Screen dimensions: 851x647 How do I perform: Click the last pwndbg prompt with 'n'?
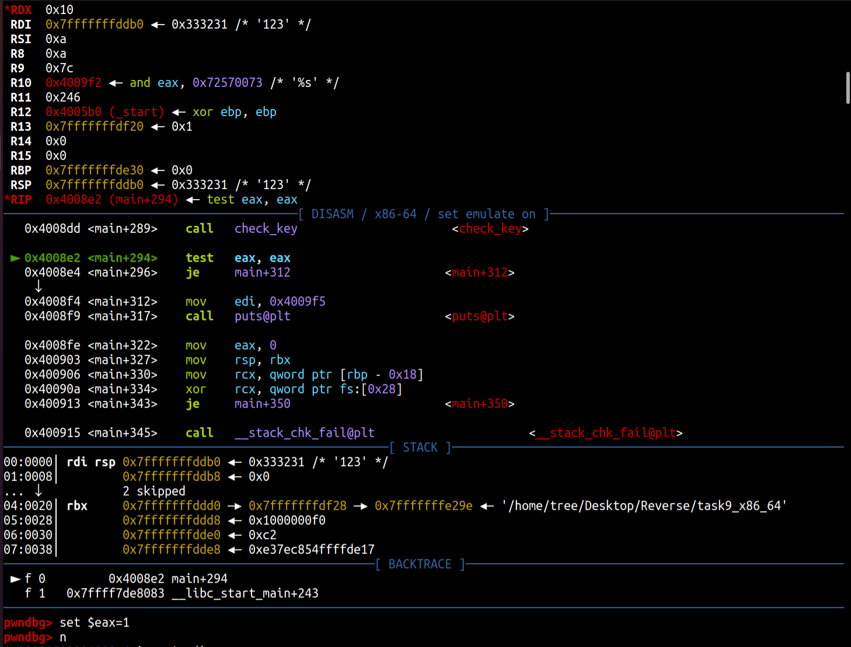(35, 637)
